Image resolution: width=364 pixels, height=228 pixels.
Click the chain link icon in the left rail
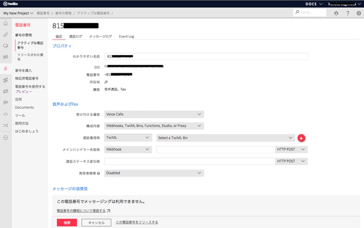point(6,35)
